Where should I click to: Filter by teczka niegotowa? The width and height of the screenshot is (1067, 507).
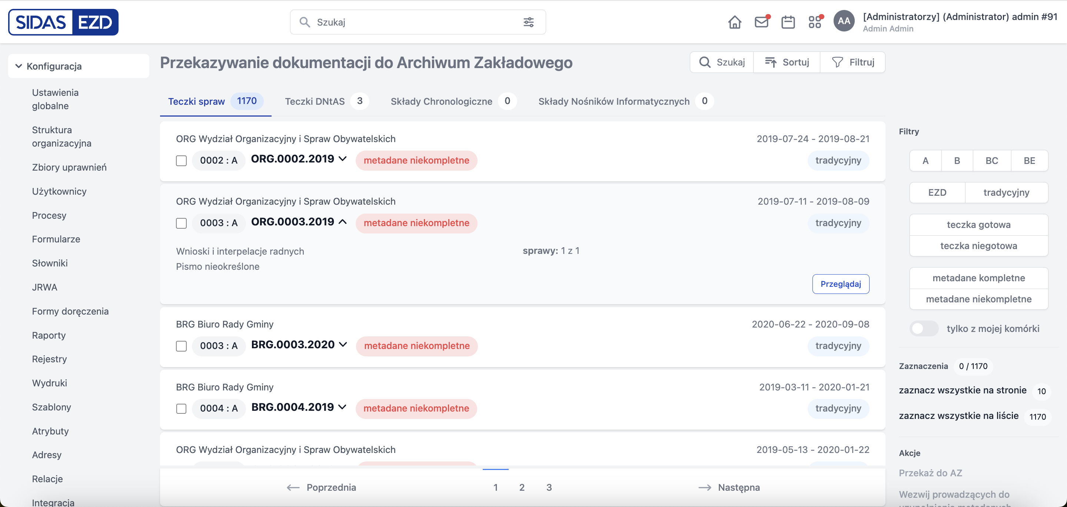[979, 246]
